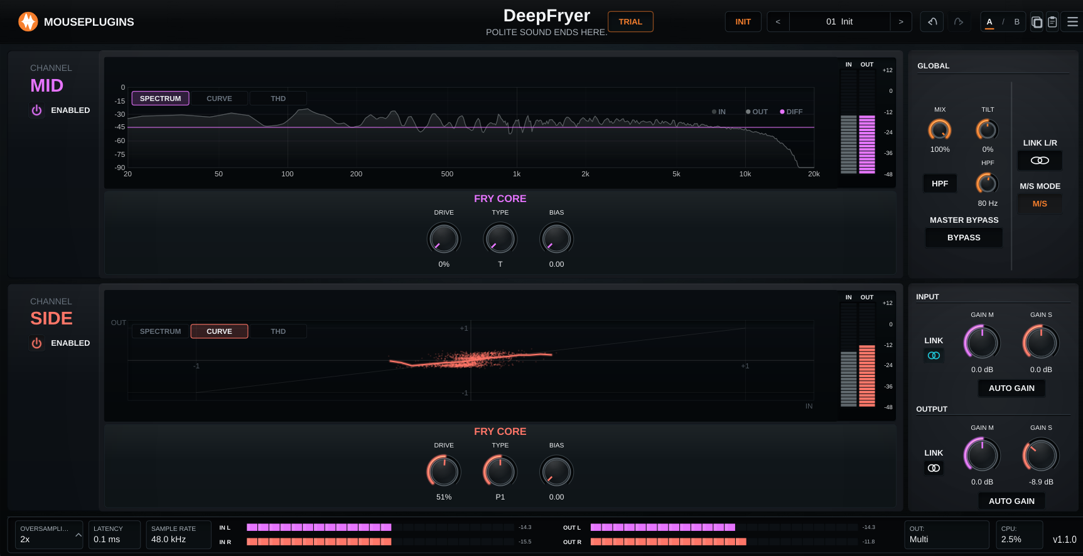Toggle the DIFF trace in spectrum legend

[791, 112]
